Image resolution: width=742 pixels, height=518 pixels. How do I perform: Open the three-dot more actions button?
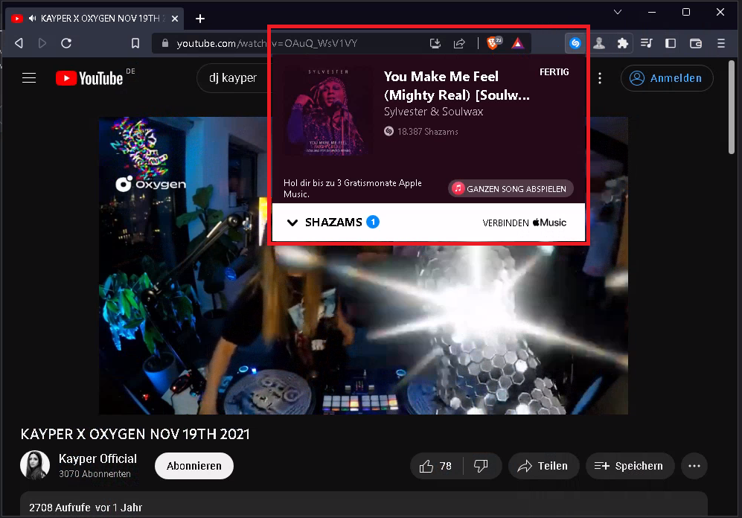tap(694, 466)
